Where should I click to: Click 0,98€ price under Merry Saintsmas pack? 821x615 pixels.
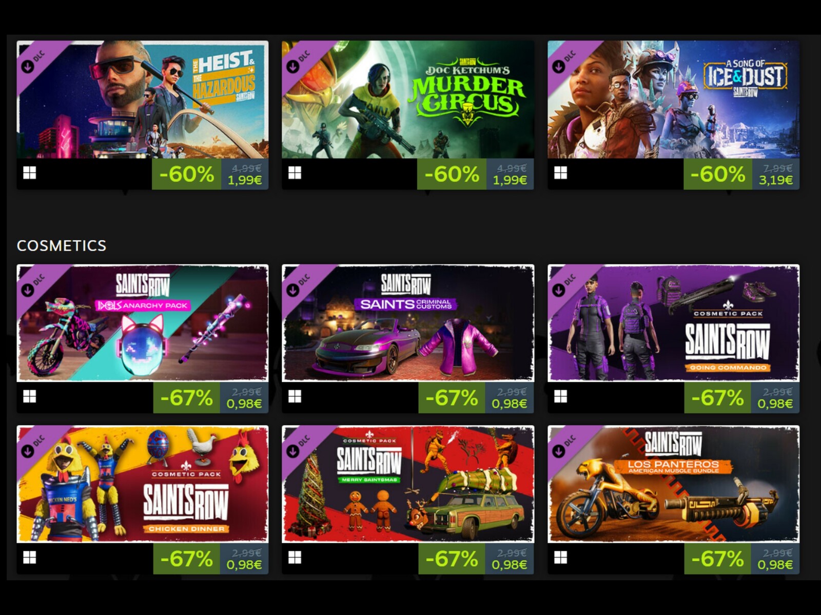coord(509,565)
